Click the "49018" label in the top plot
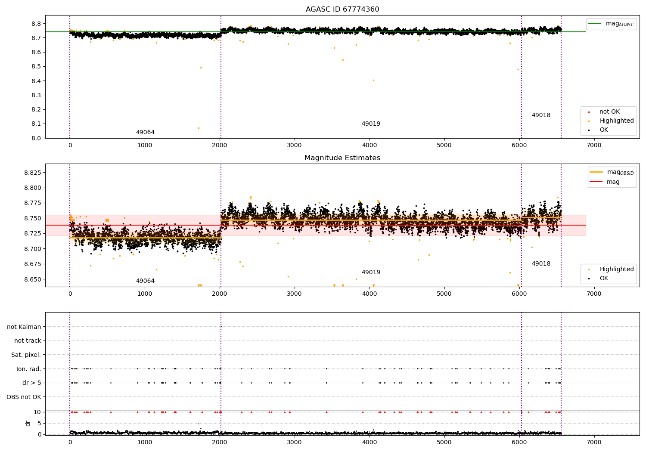Screen dimensions: 646x452 pyautogui.click(x=541, y=115)
